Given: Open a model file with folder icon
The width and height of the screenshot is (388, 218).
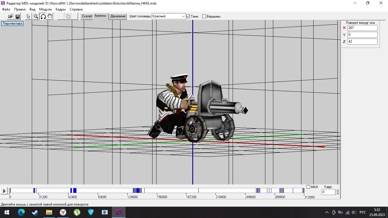Looking at the screenshot, I should click(x=10, y=16).
